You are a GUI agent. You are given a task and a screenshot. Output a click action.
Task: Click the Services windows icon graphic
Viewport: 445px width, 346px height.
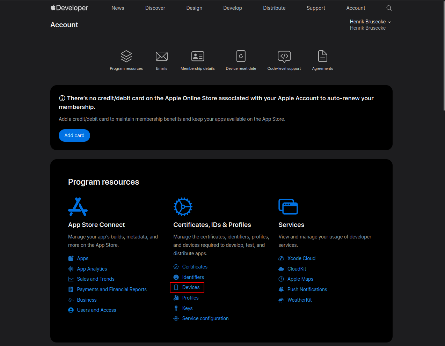288,206
